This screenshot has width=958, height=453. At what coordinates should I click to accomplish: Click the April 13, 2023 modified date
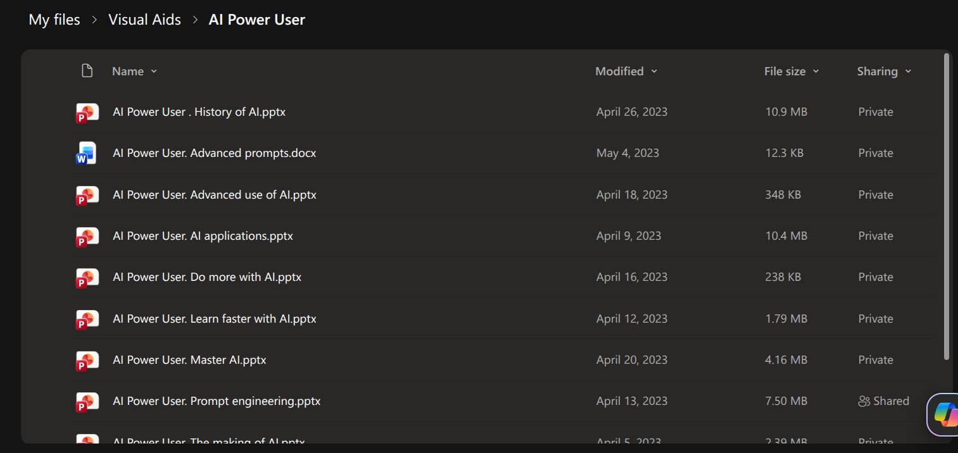(x=632, y=401)
